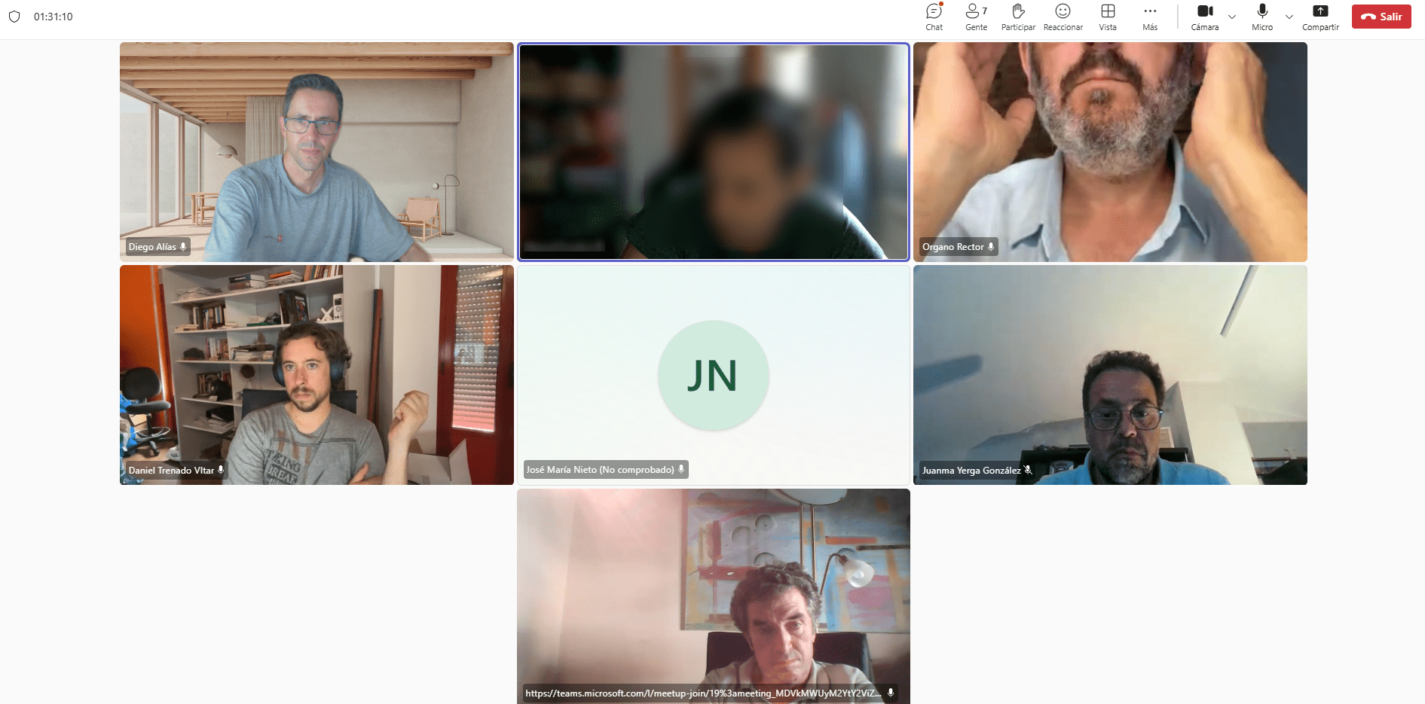This screenshot has height=704, width=1425.
Task: Toggle the Cámara on or off
Action: [1204, 17]
